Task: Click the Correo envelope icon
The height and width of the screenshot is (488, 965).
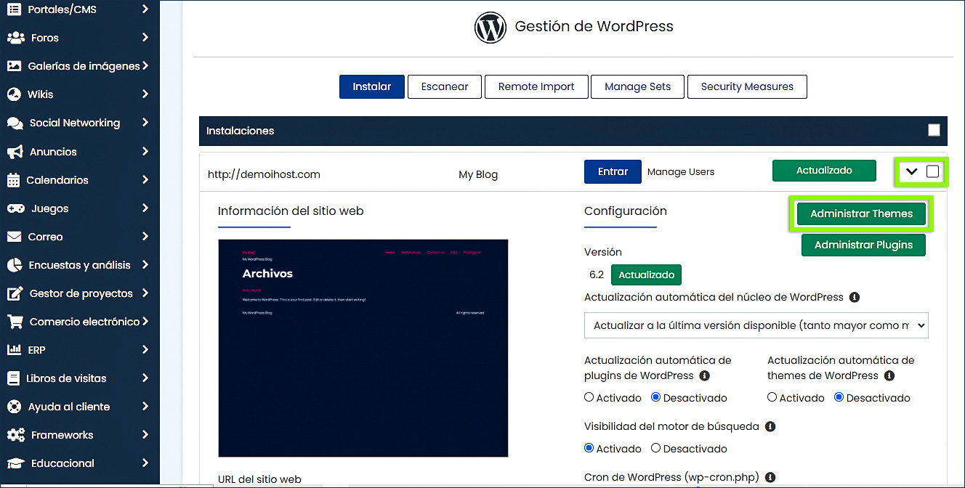Action: (x=14, y=237)
